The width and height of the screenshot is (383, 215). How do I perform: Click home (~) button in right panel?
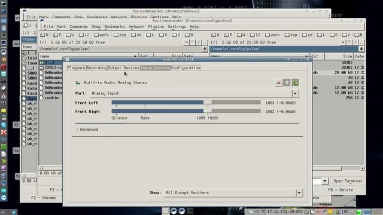pyautogui.click(x=349, y=42)
